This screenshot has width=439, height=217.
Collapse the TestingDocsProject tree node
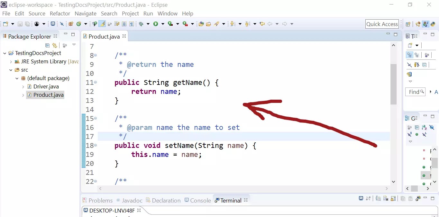pos(5,53)
